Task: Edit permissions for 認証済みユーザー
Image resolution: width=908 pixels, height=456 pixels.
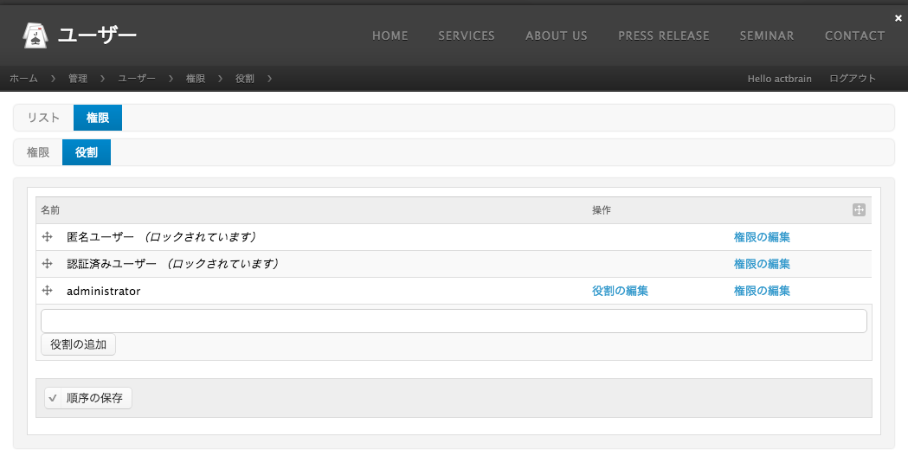Action: 762,264
